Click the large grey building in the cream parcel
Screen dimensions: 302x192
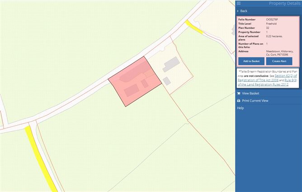point(171,64)
